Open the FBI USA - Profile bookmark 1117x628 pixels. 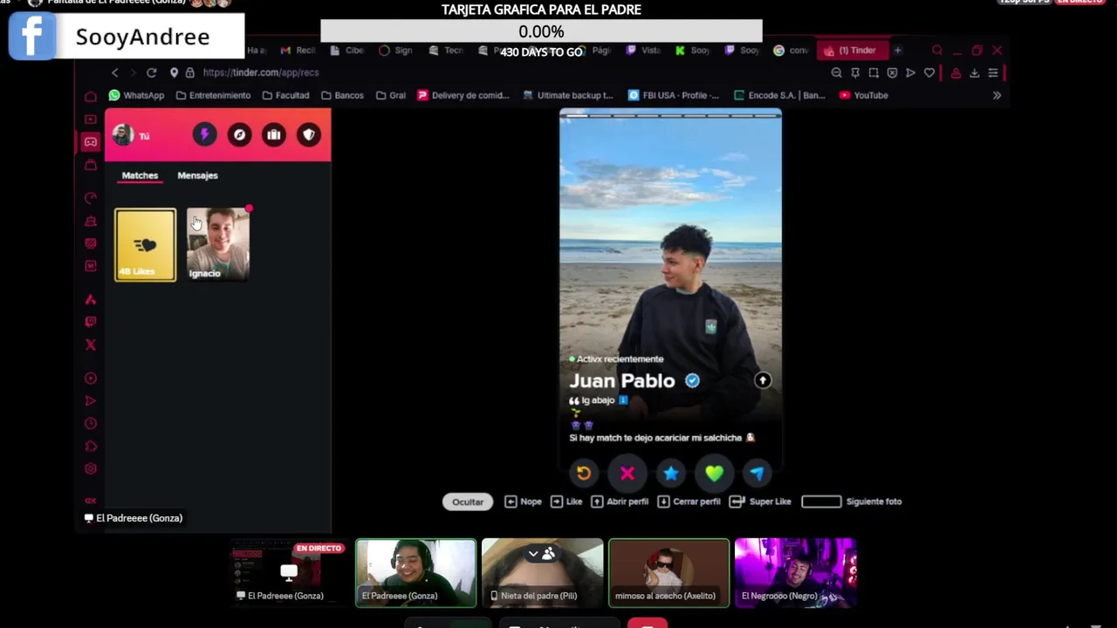click(674, 95)
